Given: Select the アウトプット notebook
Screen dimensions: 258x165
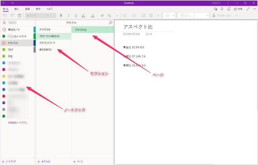Looking at the screenshot, I should pyautogui.click(x=17, y=43).
